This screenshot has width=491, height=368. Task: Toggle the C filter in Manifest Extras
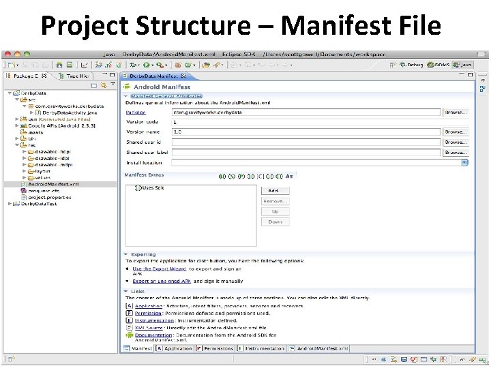click(261, 177)
